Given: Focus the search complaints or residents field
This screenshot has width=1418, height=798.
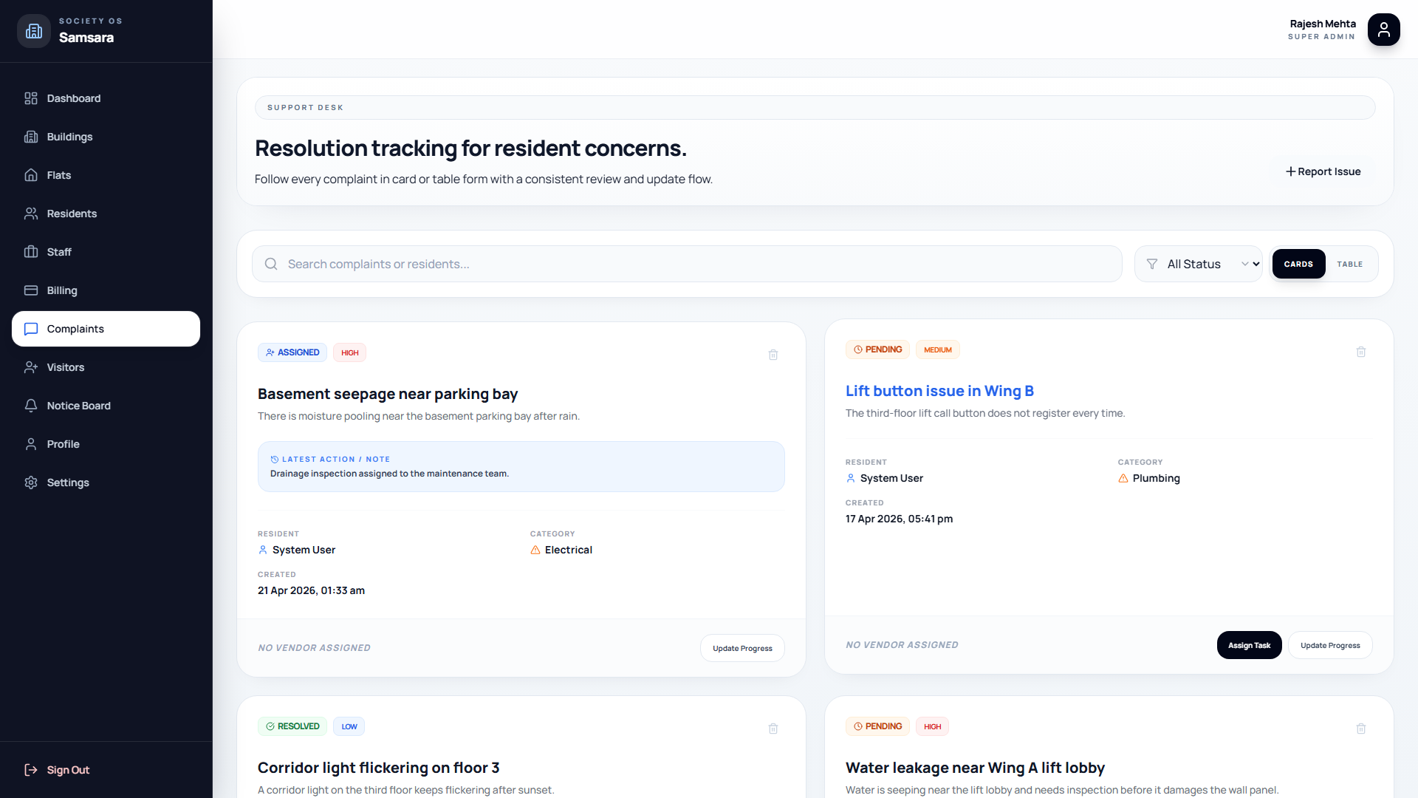Looking at the screenshot, I should 694,264.
